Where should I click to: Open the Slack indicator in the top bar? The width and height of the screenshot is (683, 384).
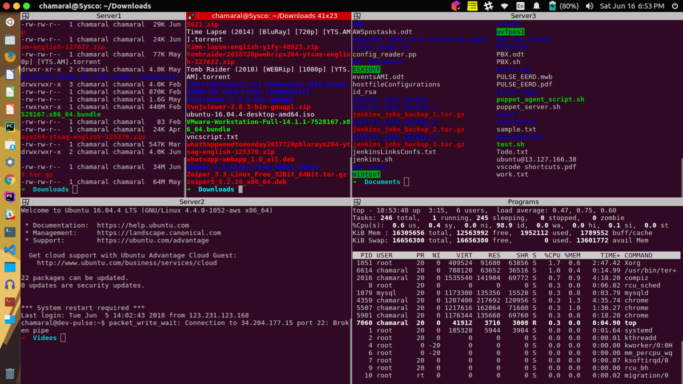(x=489, y=6)
